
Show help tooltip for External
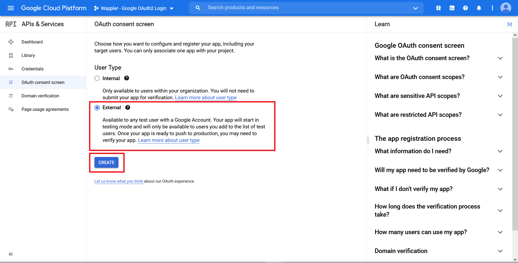(x=128, y=108)
